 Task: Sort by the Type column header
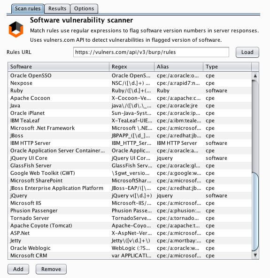[x=227, y=67]
